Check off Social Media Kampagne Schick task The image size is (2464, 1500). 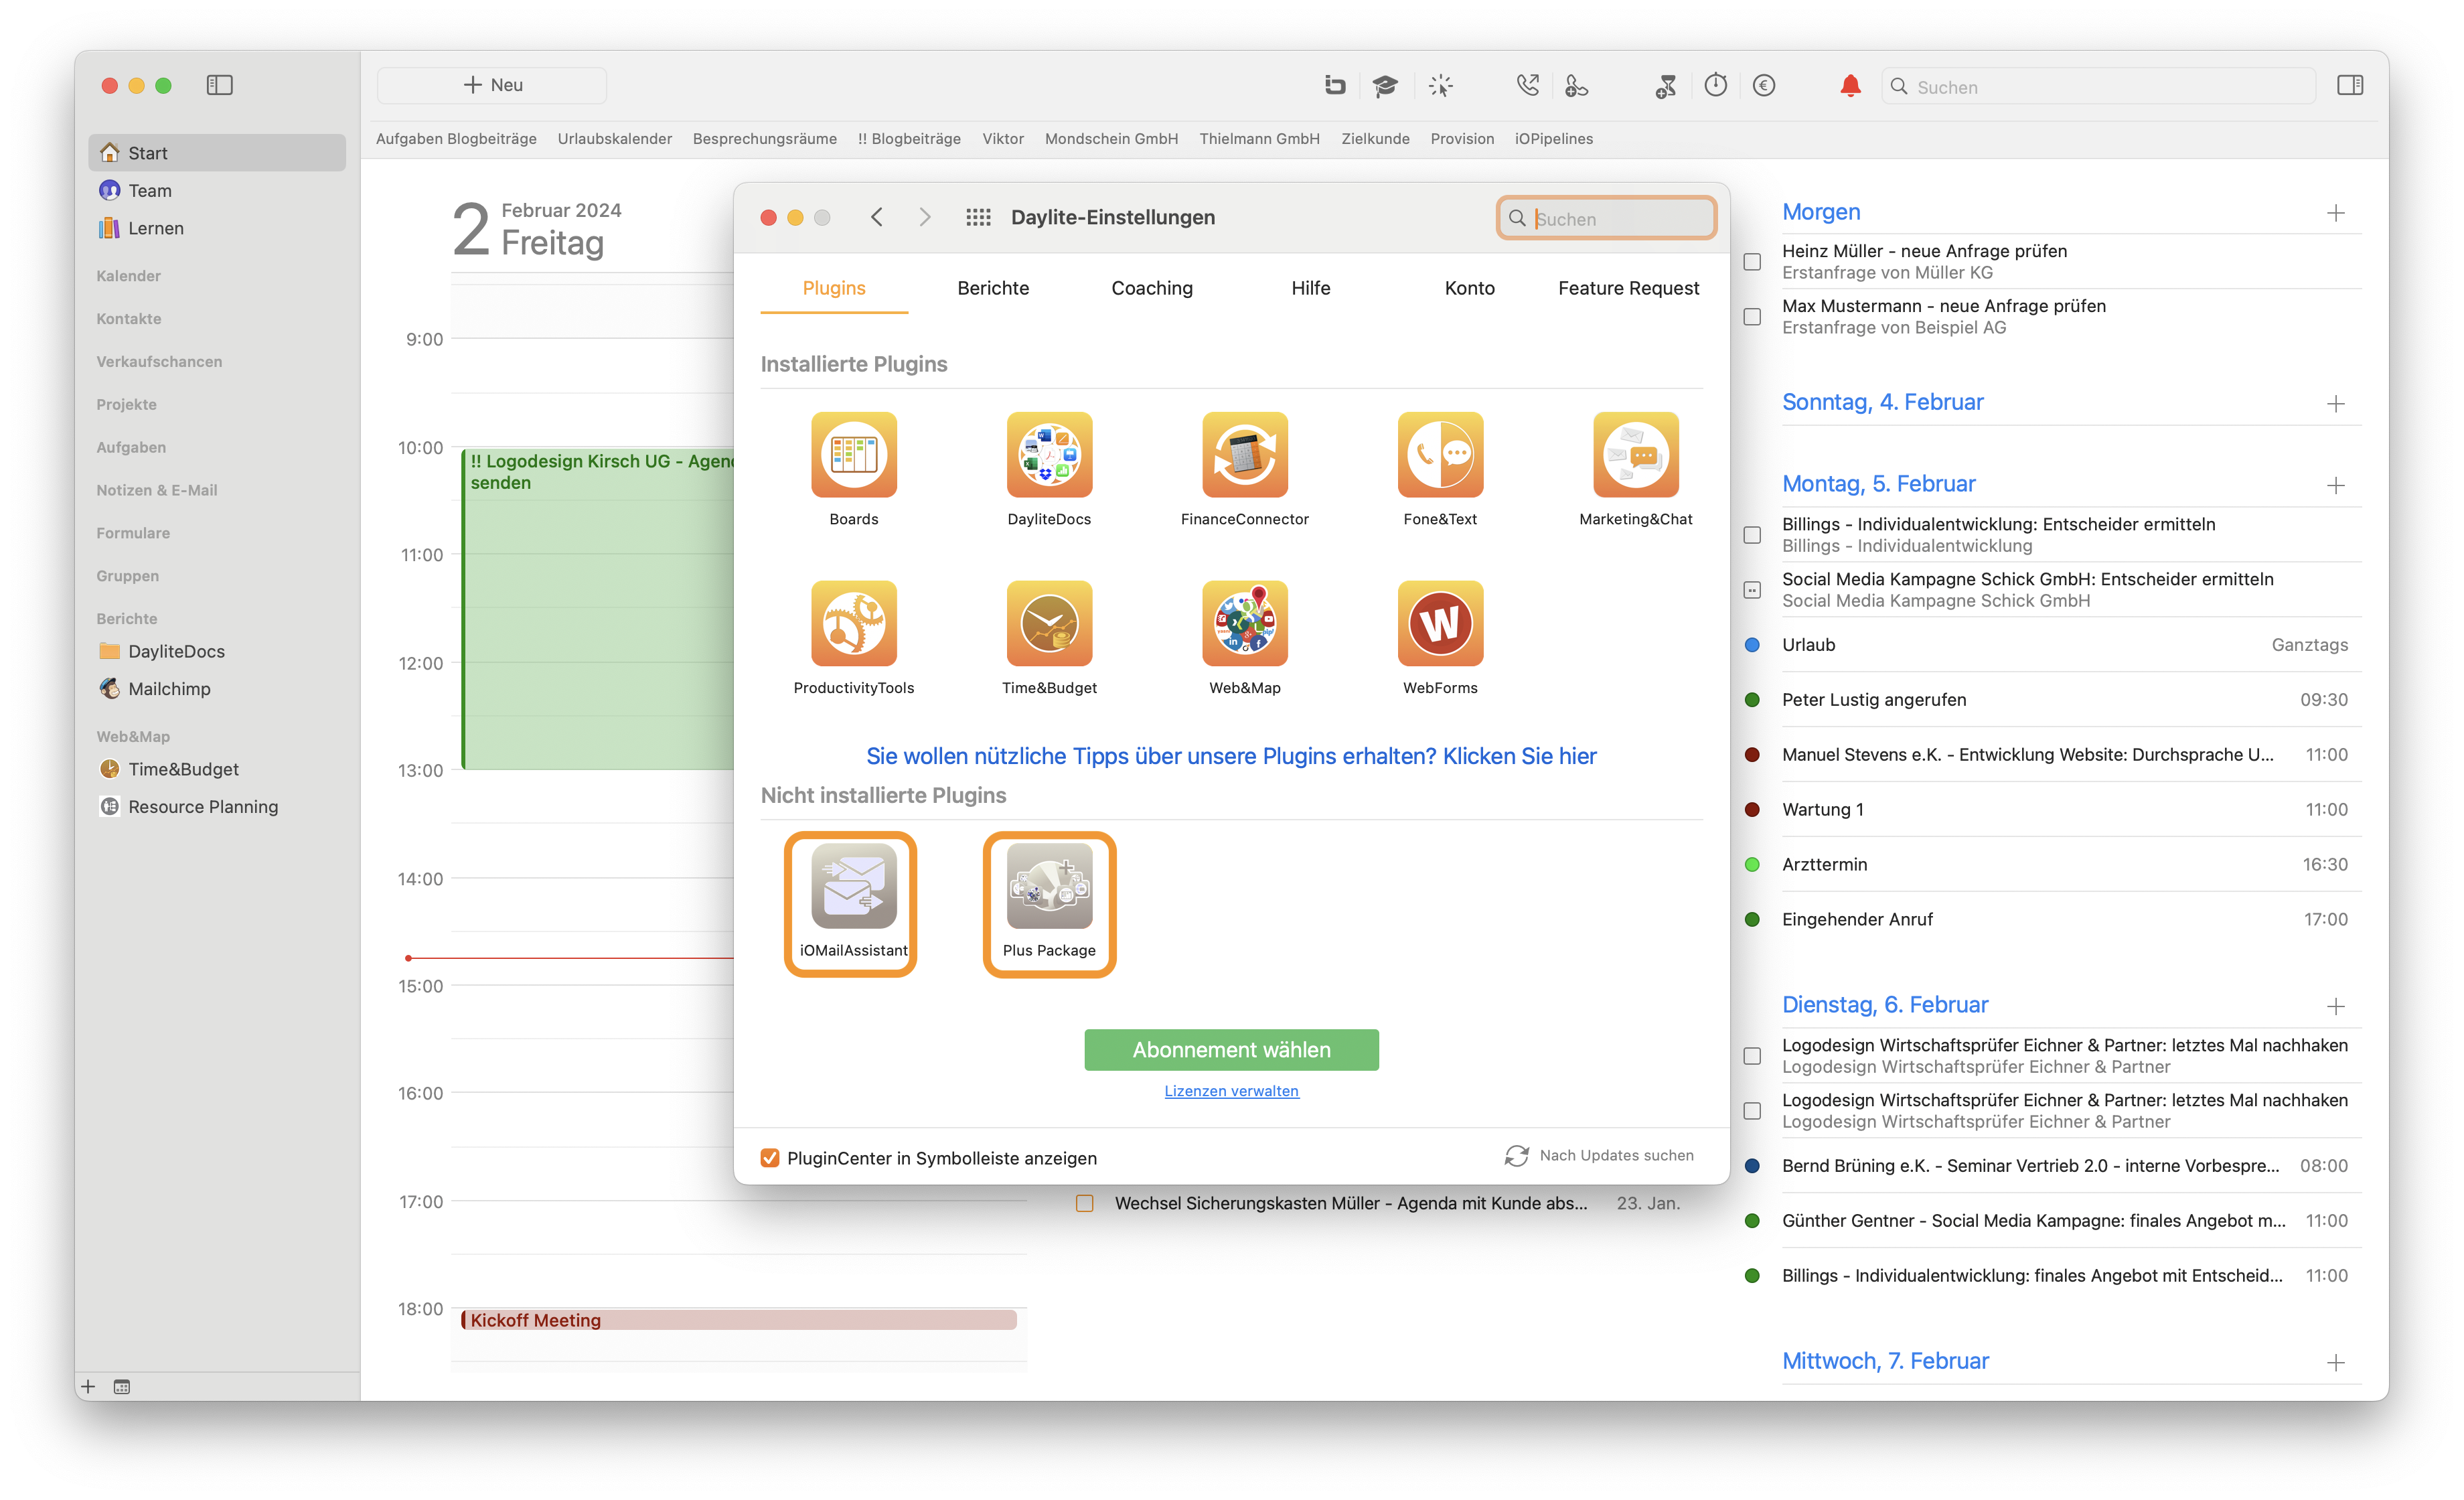[x=1752, y=590]
